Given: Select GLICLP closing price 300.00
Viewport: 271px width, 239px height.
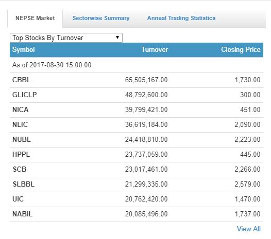Looking at the screenshot, I should pyautogui.click(x=250, y=95).
